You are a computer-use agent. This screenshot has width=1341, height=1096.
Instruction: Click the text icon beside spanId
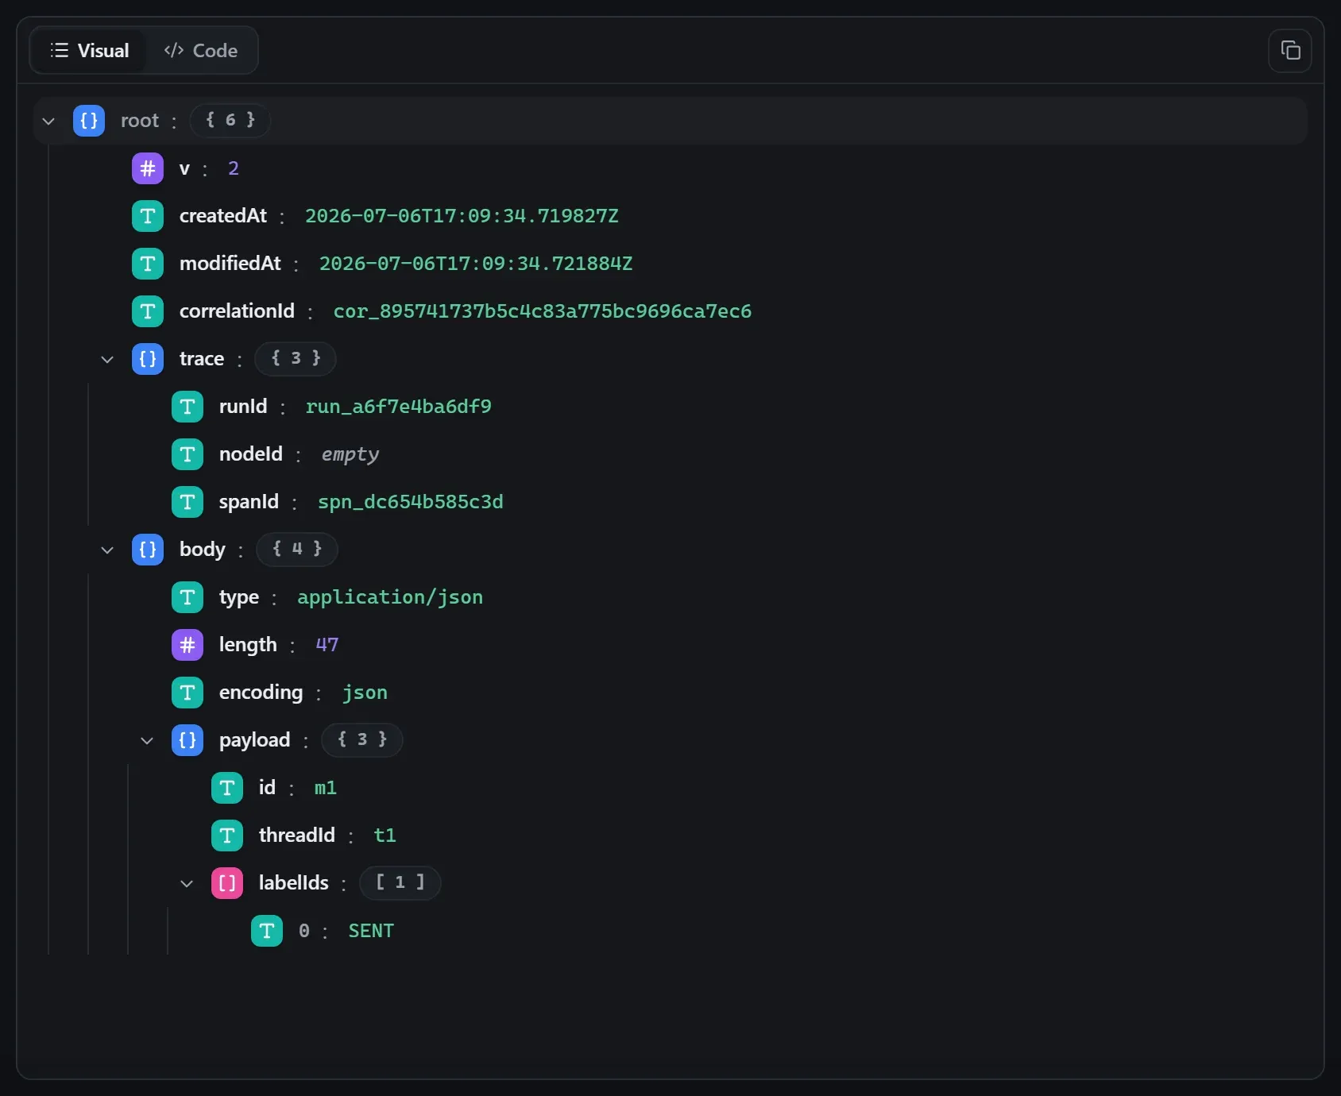point(187,502)
